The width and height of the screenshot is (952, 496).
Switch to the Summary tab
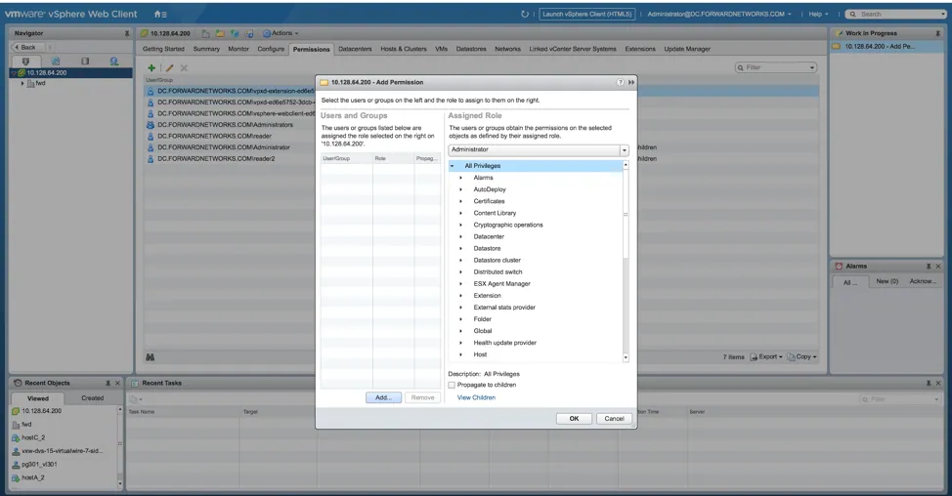click(x=206, y=49)
